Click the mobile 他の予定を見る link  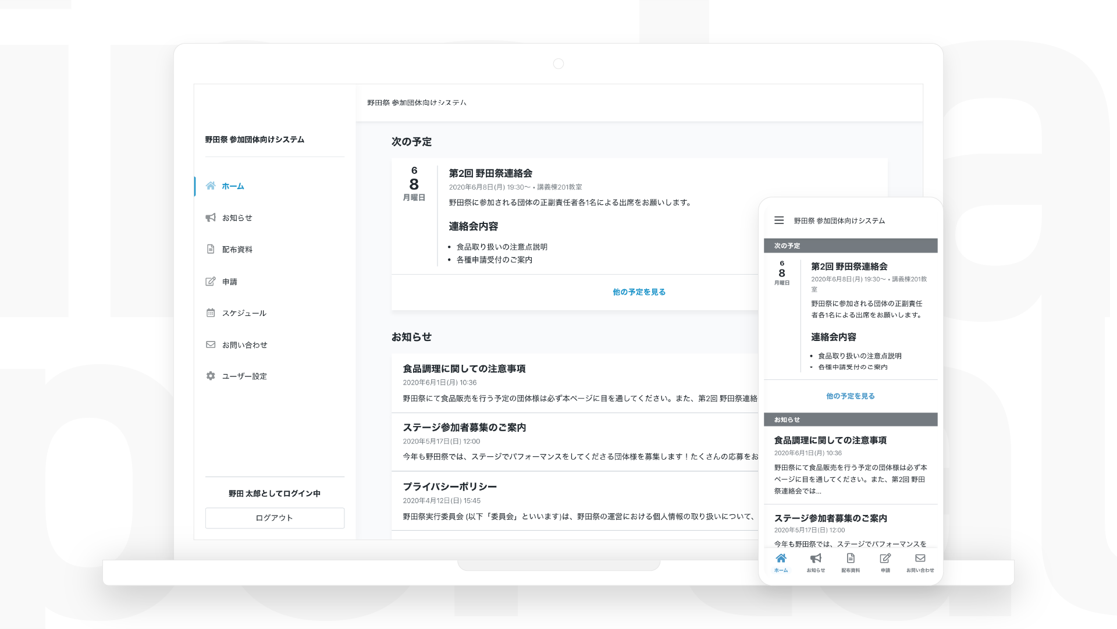point(850,396)
